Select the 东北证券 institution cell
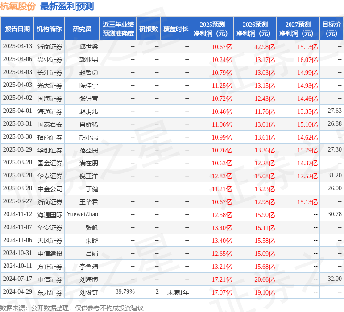 tap(50, 292)
